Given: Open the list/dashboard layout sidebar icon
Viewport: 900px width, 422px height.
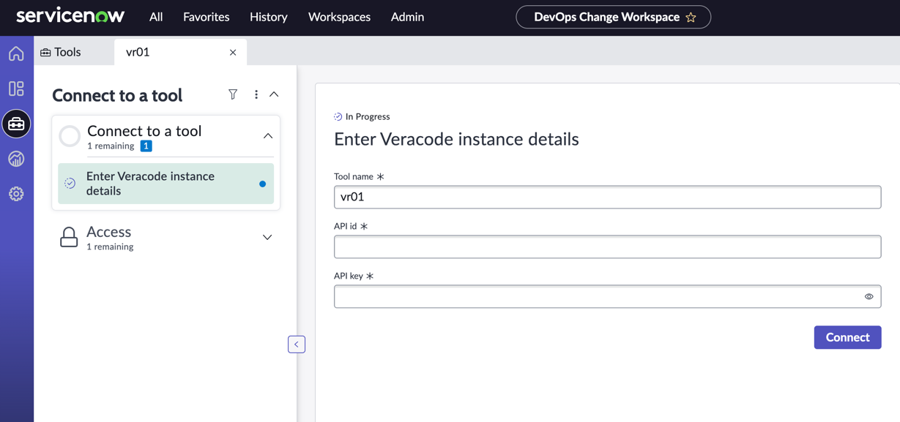Looking at the screenshot, I should [16, 88].
